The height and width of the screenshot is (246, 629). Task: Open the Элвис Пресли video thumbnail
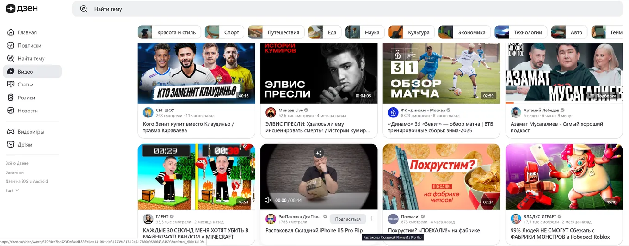tap(319, 73)
